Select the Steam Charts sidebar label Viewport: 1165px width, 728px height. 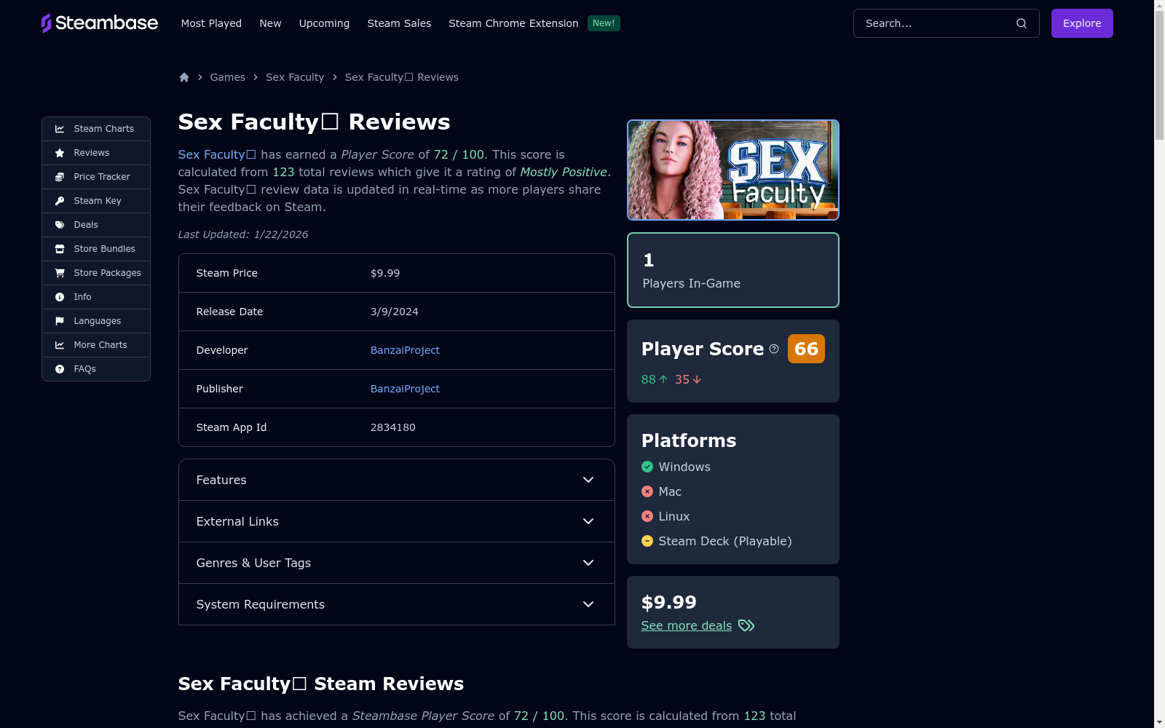click(x=104, y=129)
